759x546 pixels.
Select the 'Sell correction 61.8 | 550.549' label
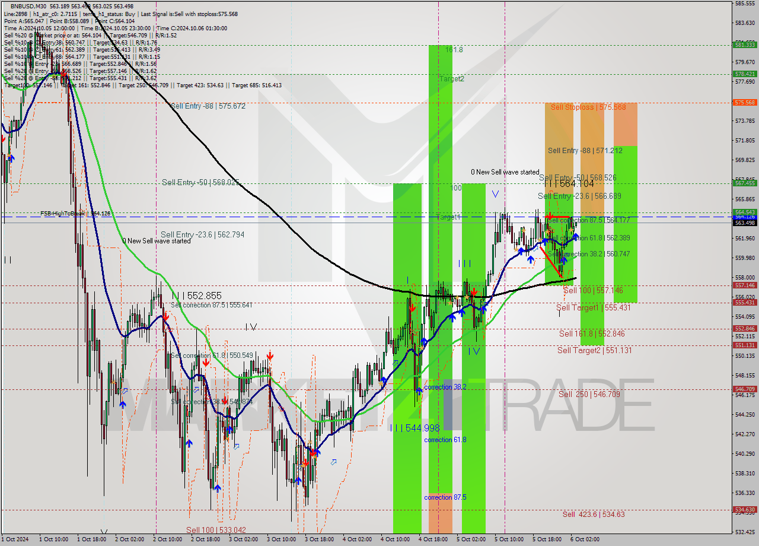click(x=211, y=355)
